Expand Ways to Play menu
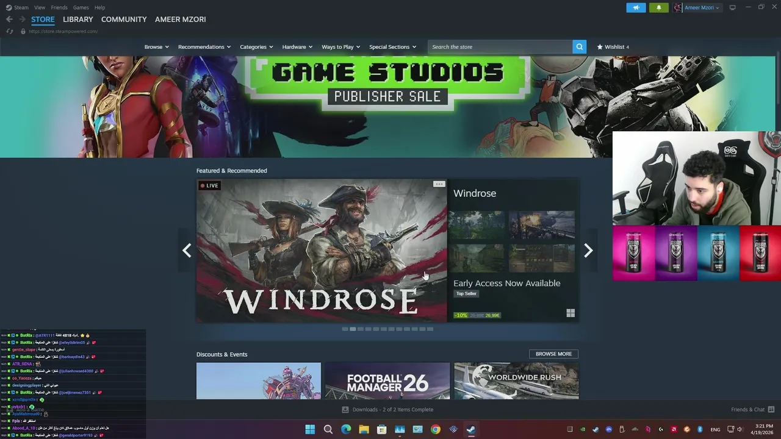This screenshot has width=781, height=439. pos(340,46)
